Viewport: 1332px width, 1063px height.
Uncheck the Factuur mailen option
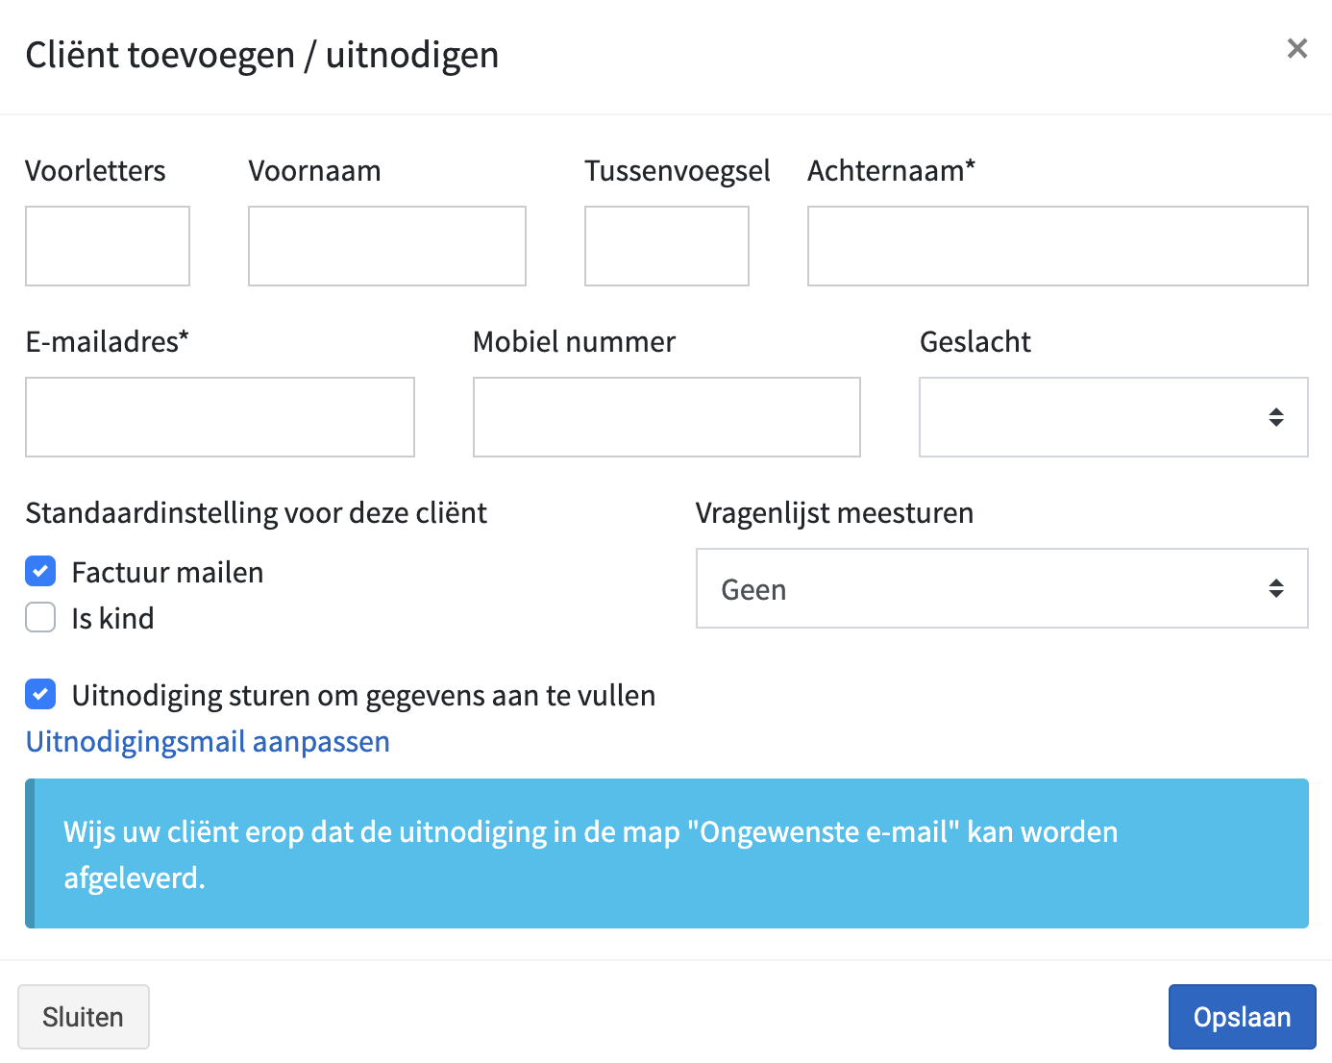pos(40,571)
